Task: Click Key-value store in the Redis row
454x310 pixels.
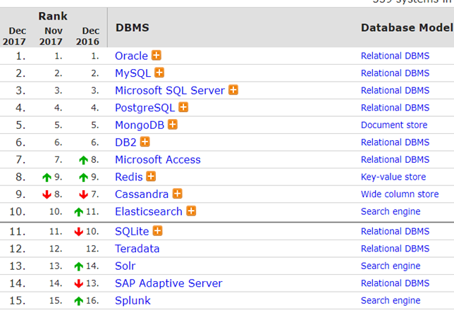Action: pyautogui.click(x=393, y=177)
